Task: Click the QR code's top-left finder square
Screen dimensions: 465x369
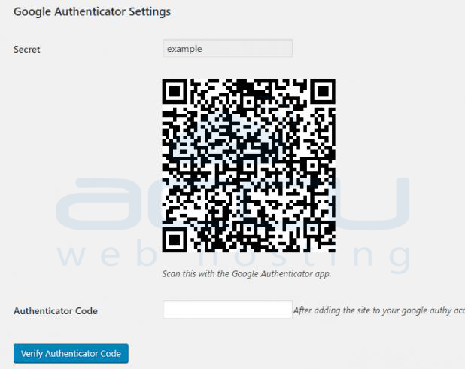Action: (x=174, y=91)
